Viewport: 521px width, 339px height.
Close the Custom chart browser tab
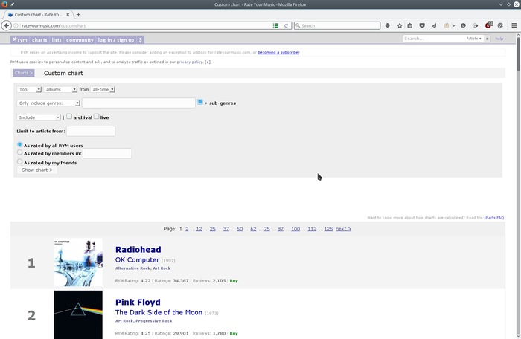pos(68,15)
